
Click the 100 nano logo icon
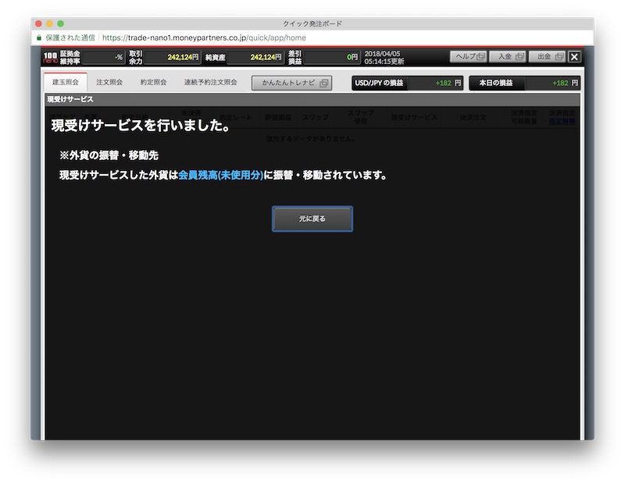point(50,57)
